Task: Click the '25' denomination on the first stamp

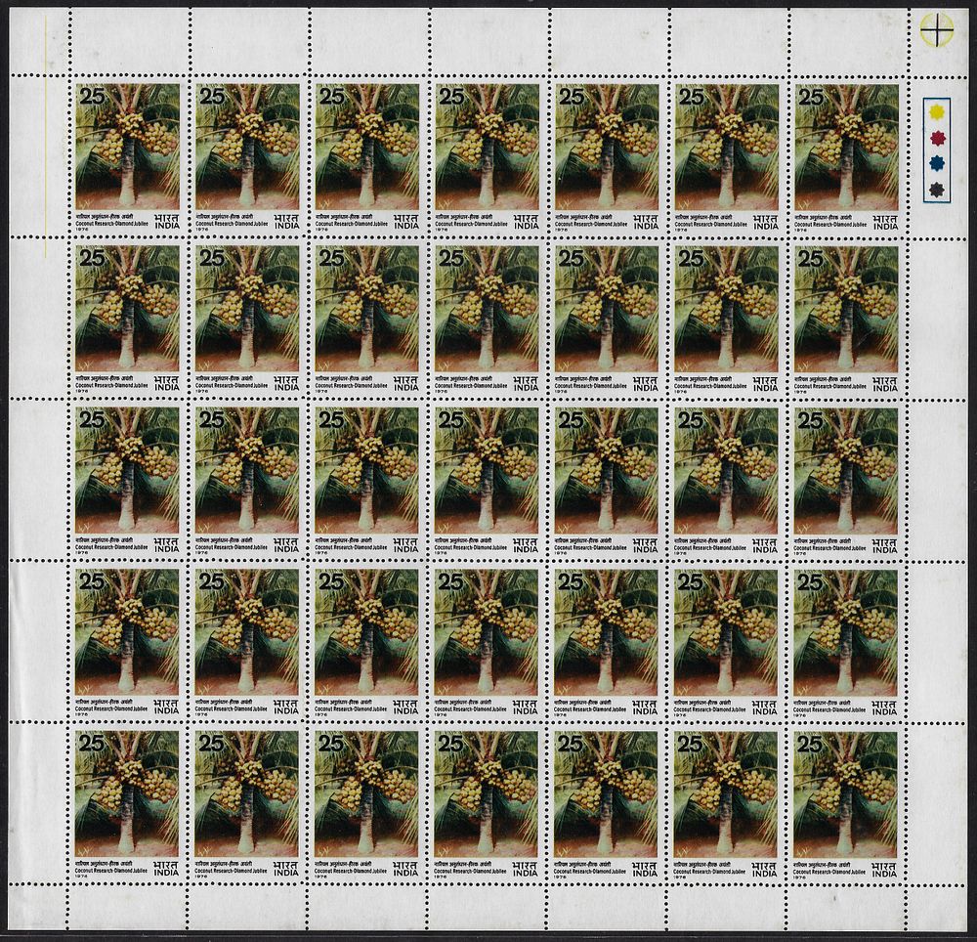Action: coord(90,97)
